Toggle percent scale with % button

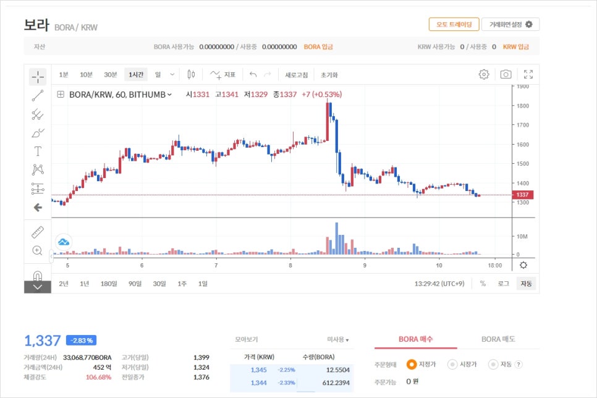(483, 284)
